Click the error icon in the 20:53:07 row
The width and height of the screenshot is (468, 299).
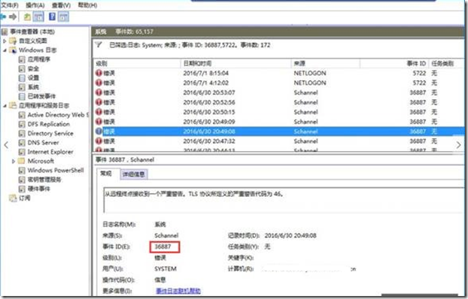(x=99, y=92)
